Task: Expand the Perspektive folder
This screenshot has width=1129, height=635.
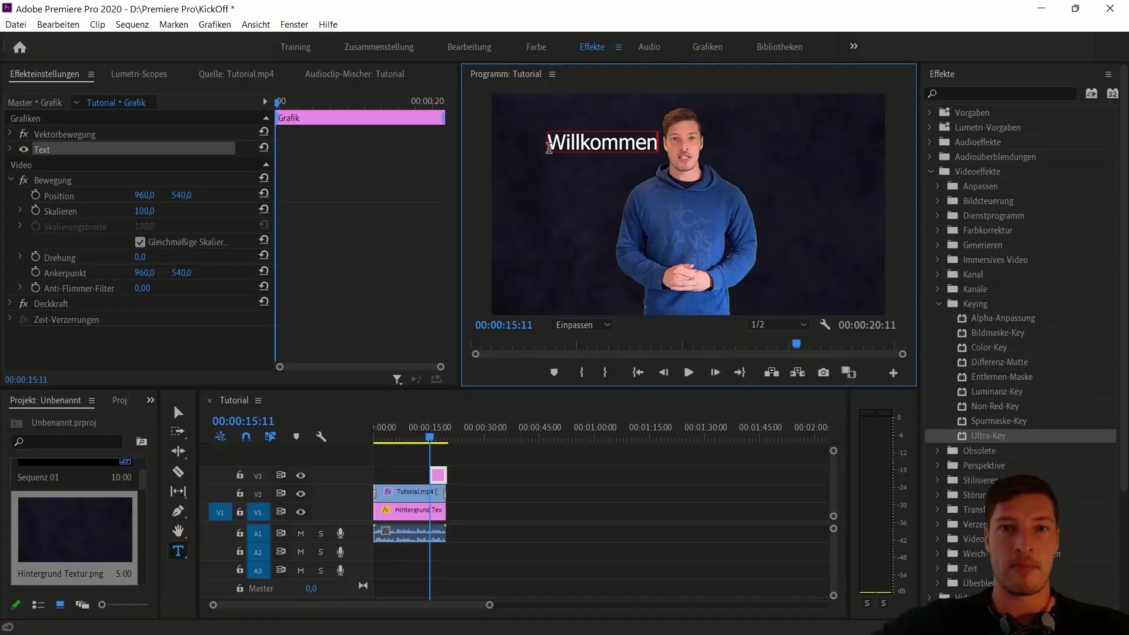Action: point(938,465)
